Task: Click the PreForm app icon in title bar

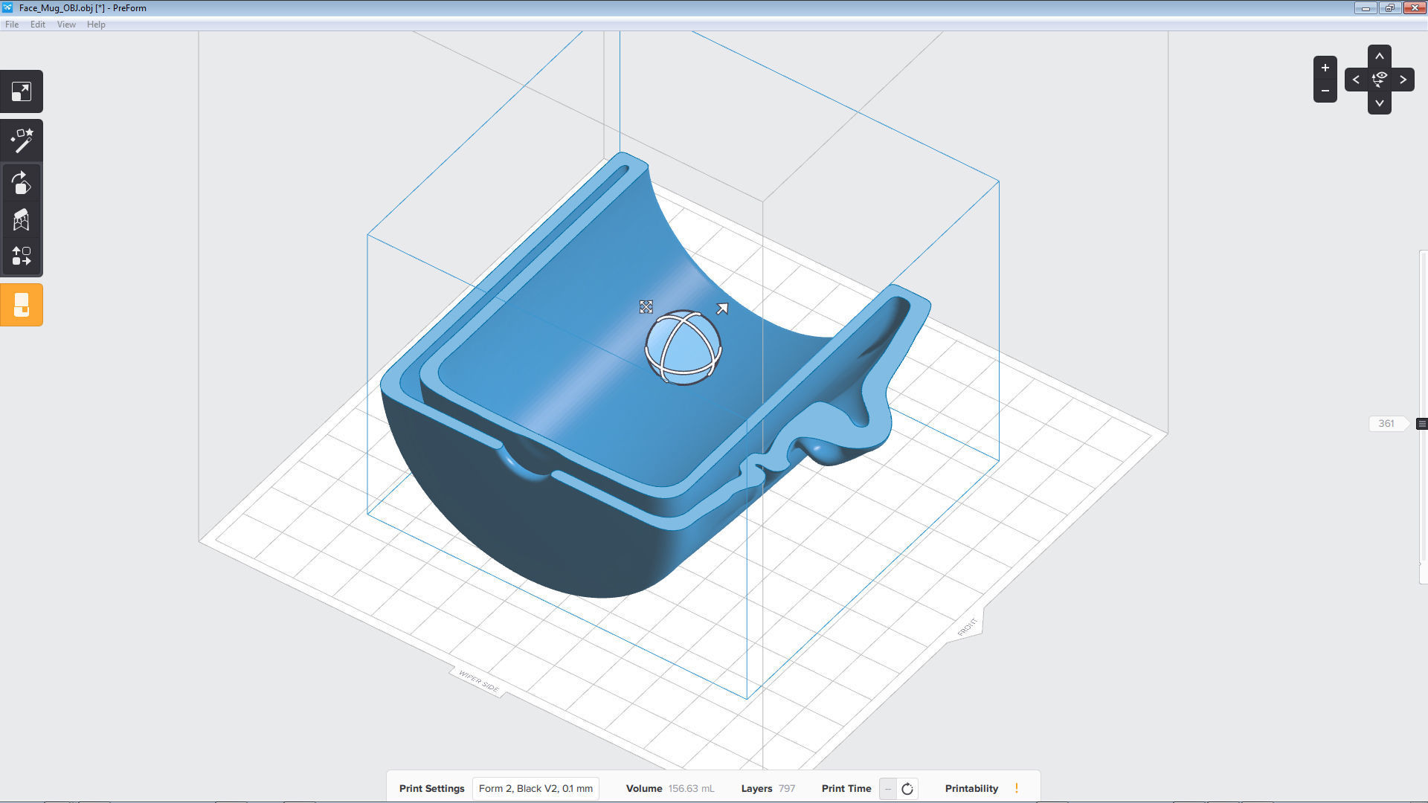Action: pos(7,7)
